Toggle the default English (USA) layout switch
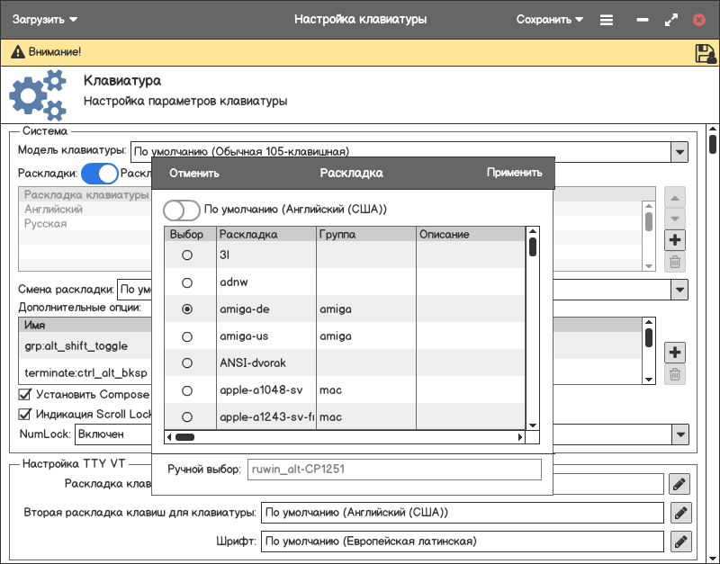The height and width of the screenshot is (564, 720). click(x=181, y=210)
